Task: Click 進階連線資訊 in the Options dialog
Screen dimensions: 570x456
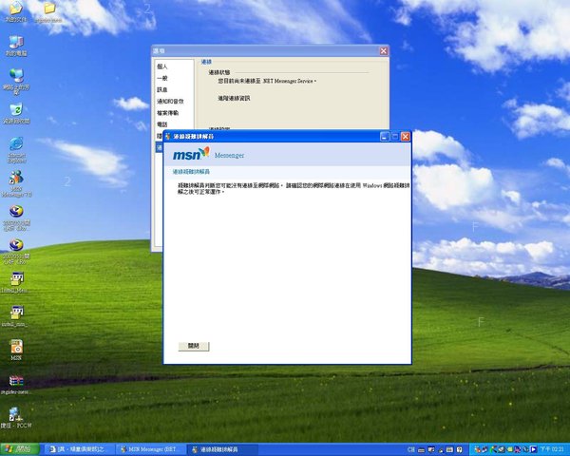Action: (x=234, y=98)
